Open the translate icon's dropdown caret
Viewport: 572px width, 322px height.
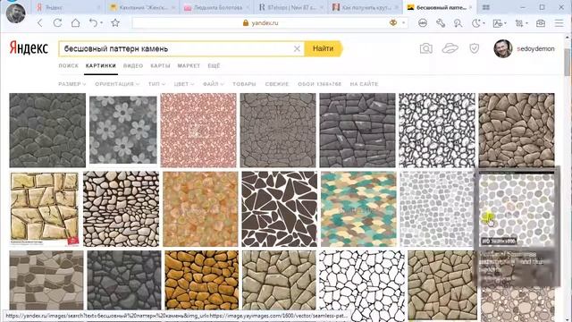505,23
